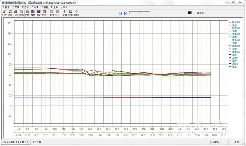This screenshot has width=246, height=146.
Task: Select the 冷库1 legend entry
Action: 235,58
